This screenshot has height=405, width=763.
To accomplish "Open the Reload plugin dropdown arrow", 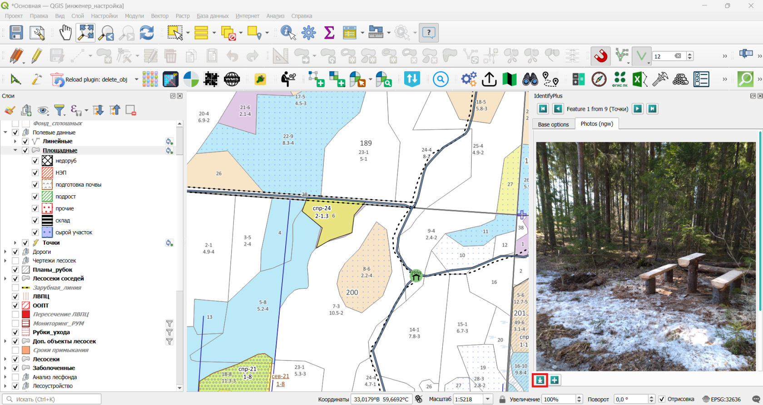I will 136,79.
